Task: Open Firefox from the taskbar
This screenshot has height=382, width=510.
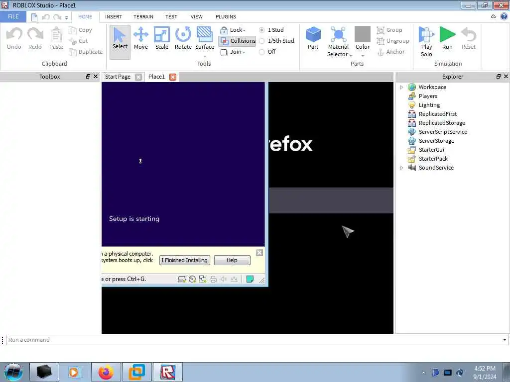Action: click(106, 373)
